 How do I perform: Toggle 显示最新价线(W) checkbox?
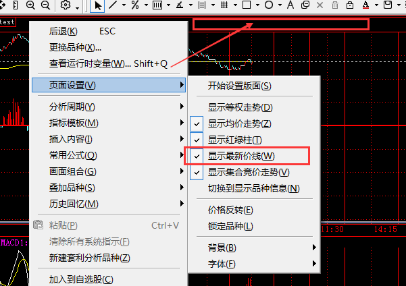click(197, 156)
